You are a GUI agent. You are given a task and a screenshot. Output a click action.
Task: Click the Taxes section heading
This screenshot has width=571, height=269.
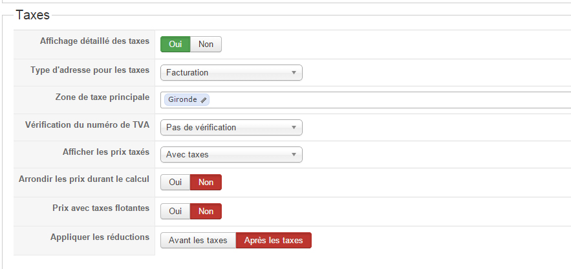click(33, 15)
